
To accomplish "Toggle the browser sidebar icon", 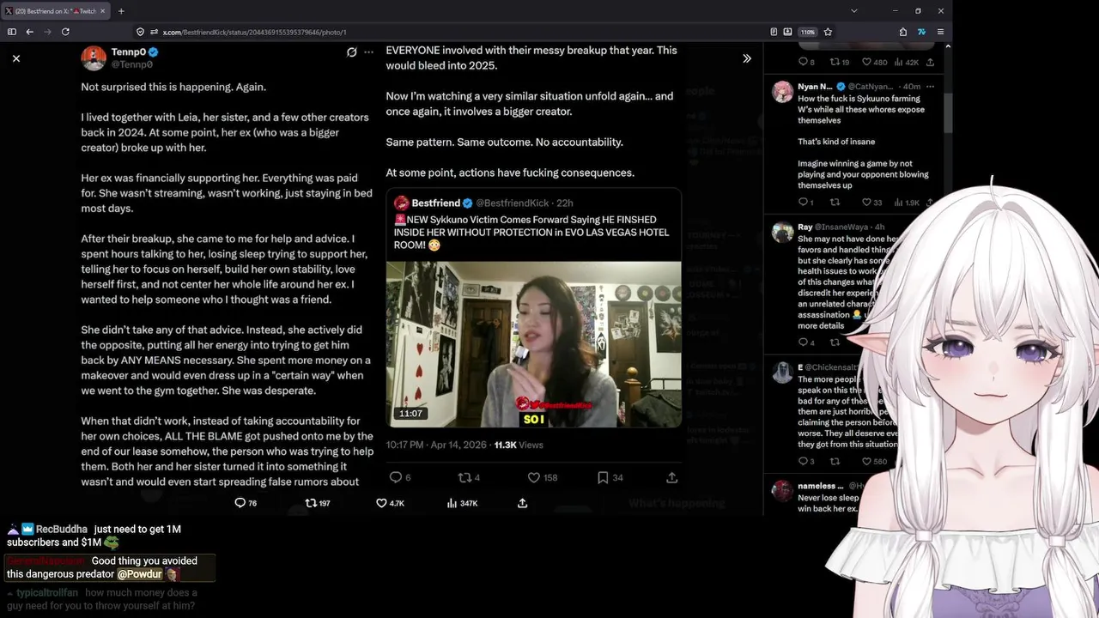I will (x=12, y=32).
